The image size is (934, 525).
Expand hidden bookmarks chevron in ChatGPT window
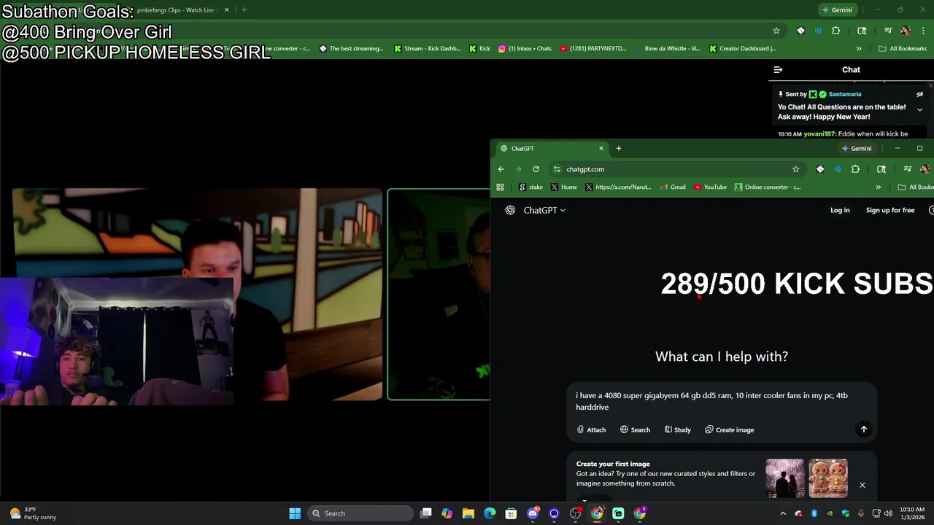[x=878, y=187]
